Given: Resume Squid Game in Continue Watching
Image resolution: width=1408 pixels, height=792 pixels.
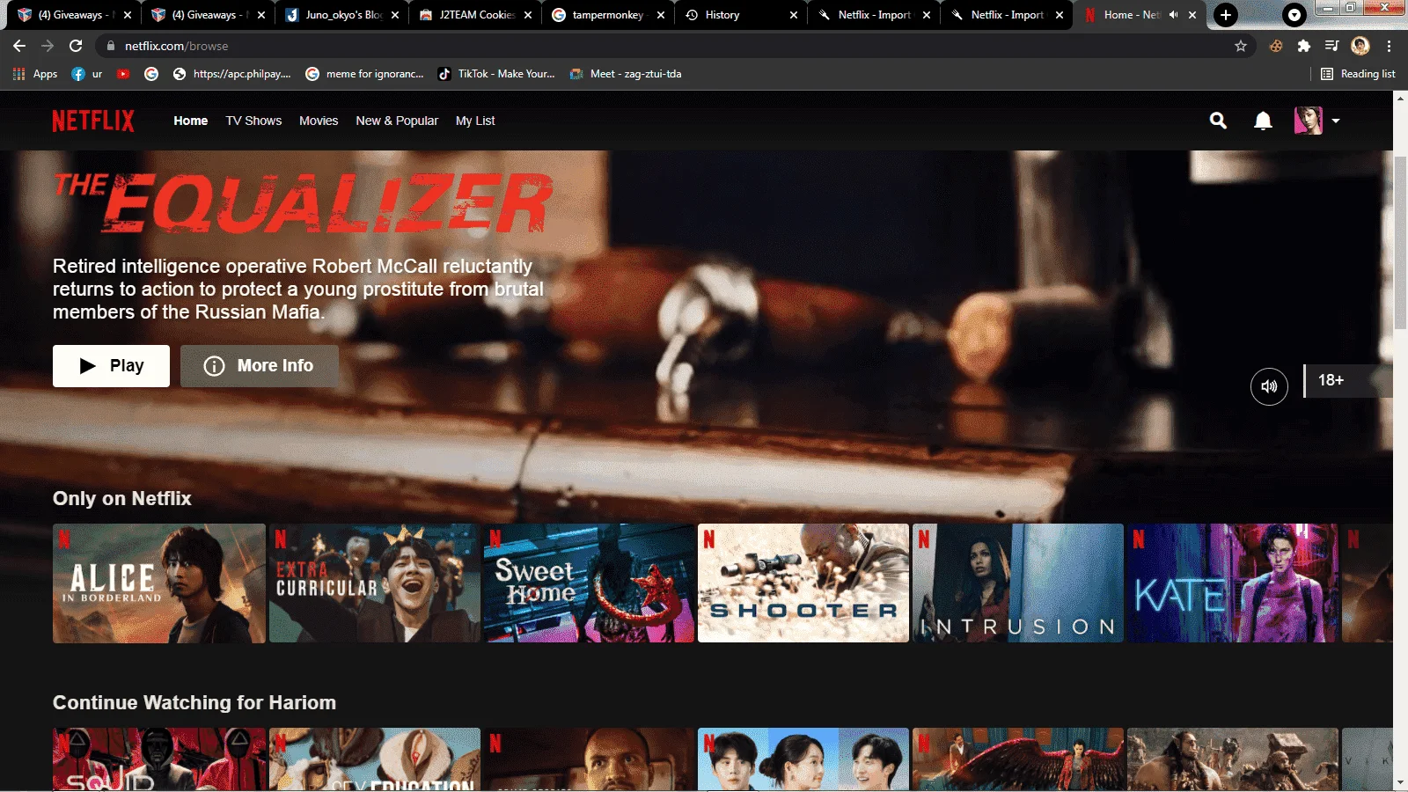Looking at the screenshot, I should click(x=159, y=759).
